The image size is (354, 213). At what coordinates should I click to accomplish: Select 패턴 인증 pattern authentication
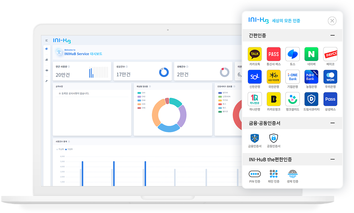point(274,174)
